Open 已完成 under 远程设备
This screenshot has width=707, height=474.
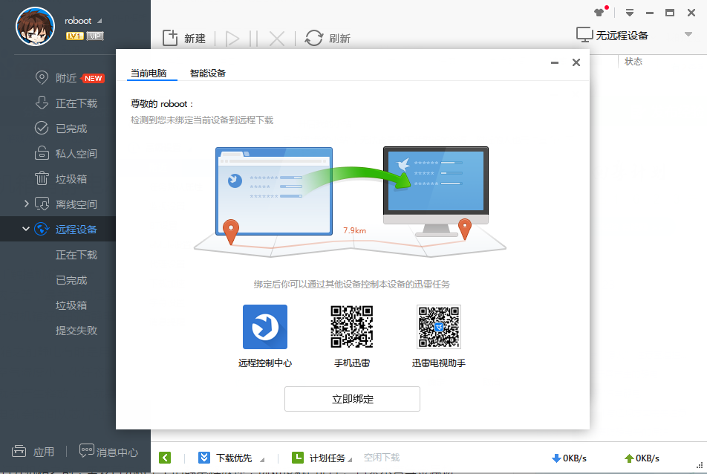pos(71,280)
